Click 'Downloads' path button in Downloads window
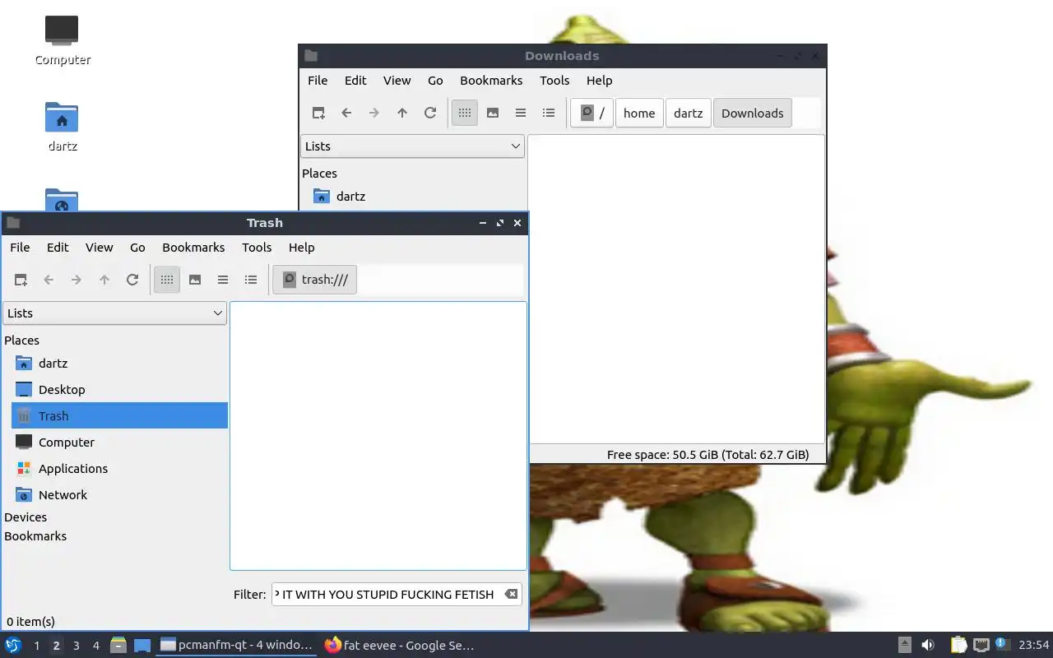This screenshot has height=658, width=1053. tap(753, 113)
